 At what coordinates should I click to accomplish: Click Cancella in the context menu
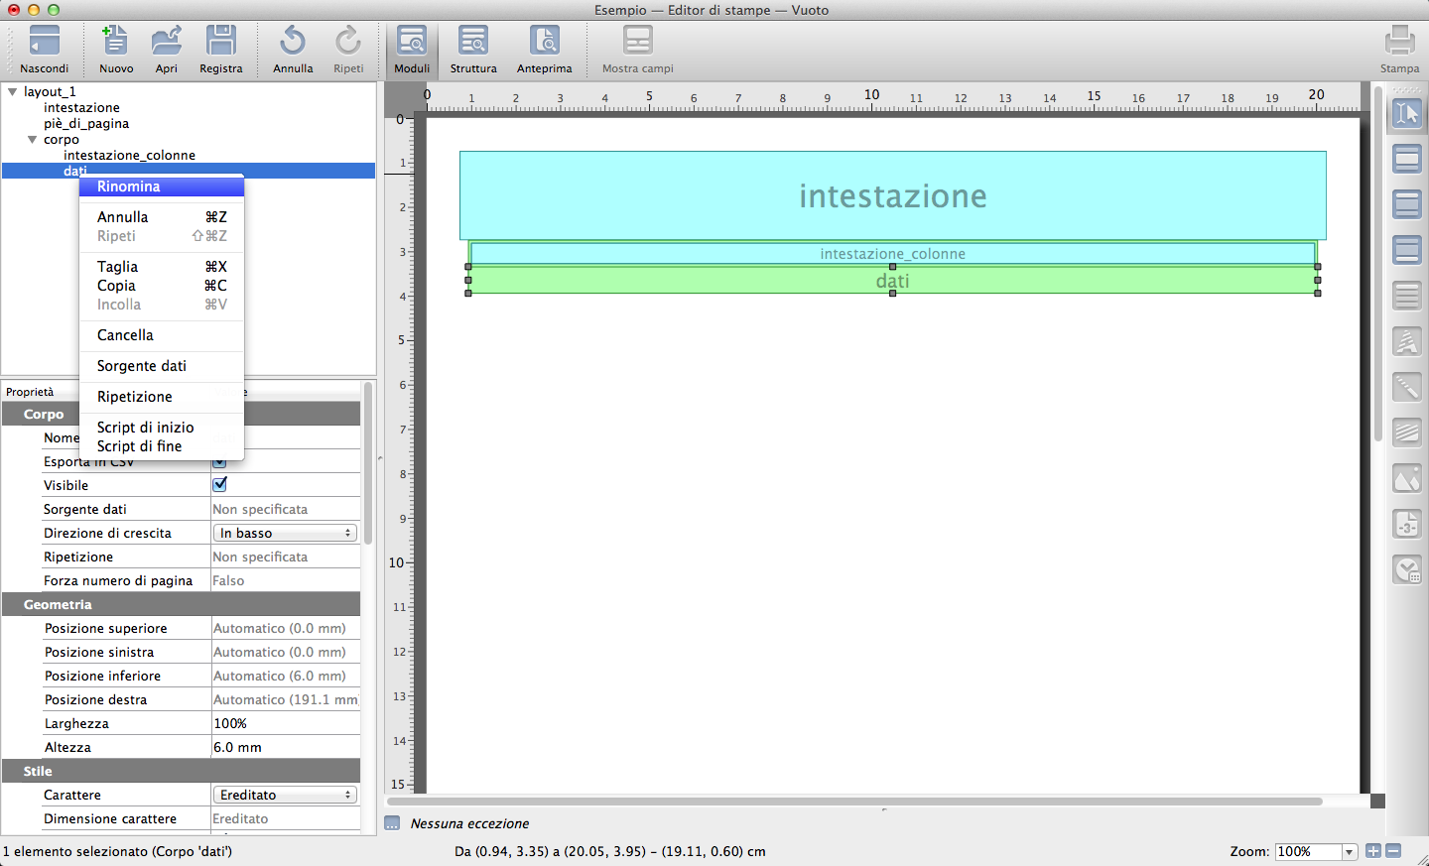pyautogui.click(x=125, y=335)
